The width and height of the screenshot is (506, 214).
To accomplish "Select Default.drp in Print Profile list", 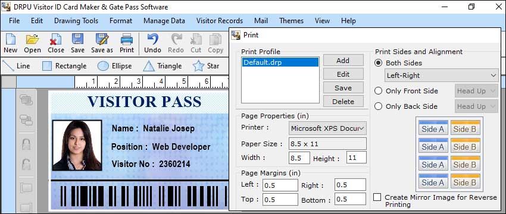I will [280, 62].
